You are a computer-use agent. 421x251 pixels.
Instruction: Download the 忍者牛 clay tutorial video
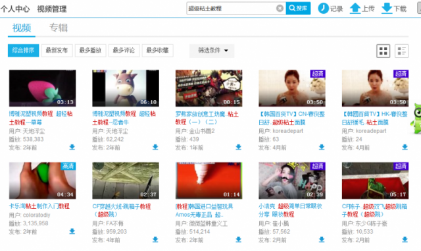click(155, 147)
